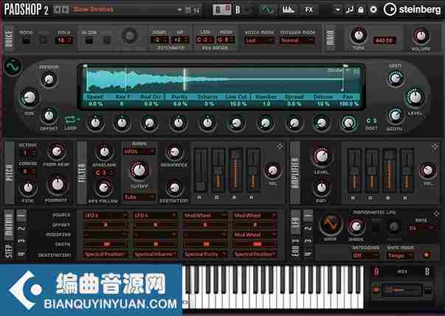Click the round record-style icon beside Steinberg logo
Viewport: 445px width, 316px height.
pos(373,10)
